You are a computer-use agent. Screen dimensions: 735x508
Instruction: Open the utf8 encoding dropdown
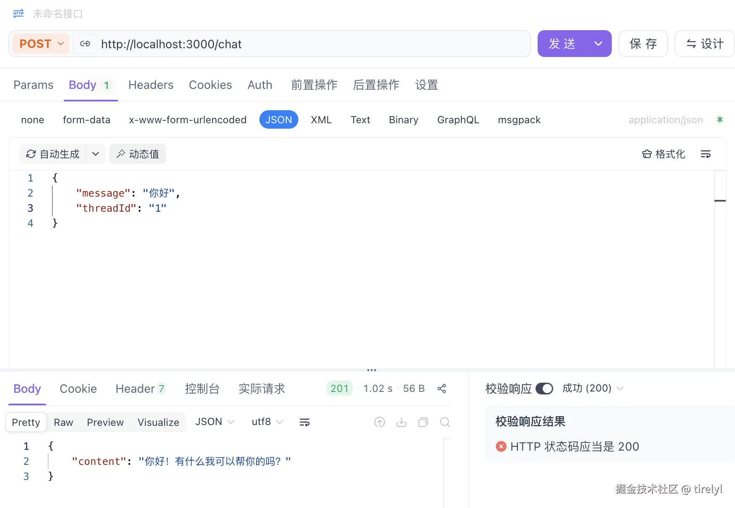pyautogui.click(x=267, y=422)
